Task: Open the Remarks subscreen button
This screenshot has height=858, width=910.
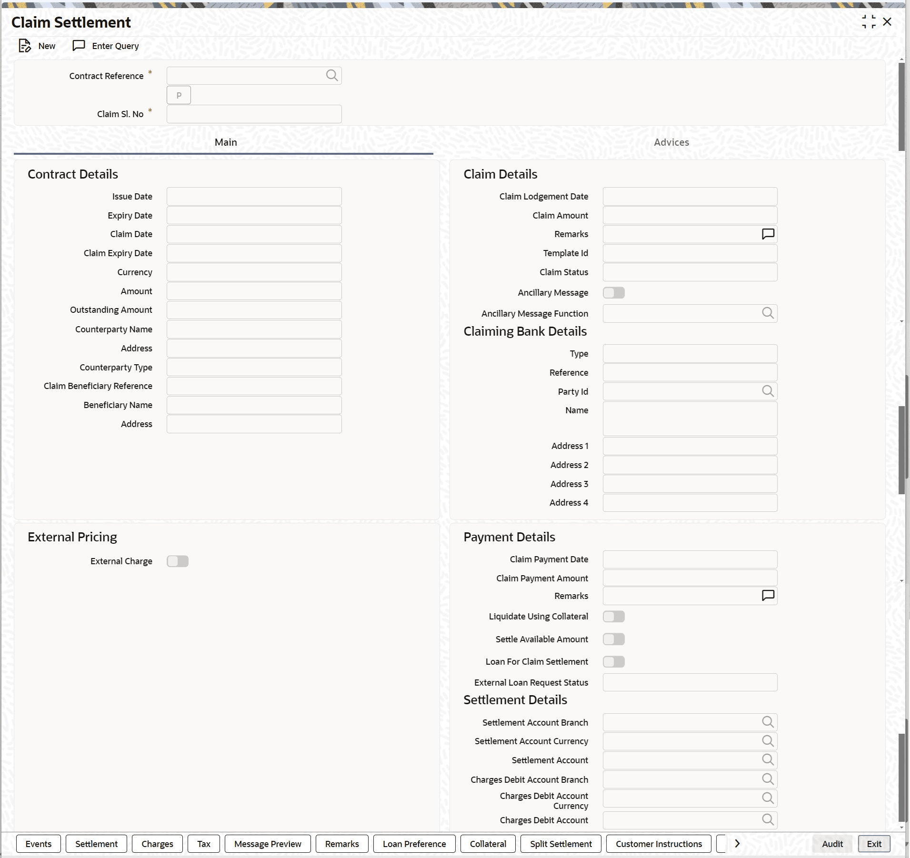Action: [342, 844]
